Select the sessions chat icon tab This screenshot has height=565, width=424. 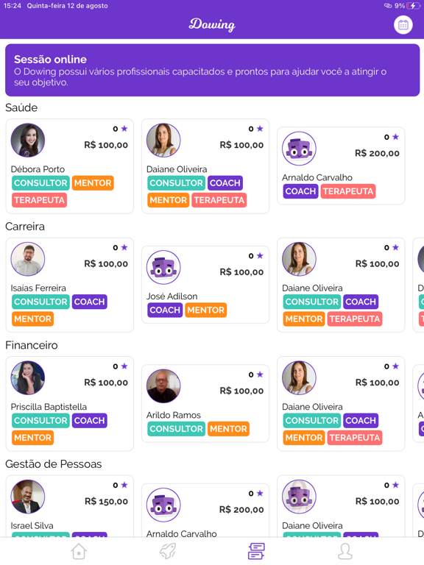click(256, 551)
